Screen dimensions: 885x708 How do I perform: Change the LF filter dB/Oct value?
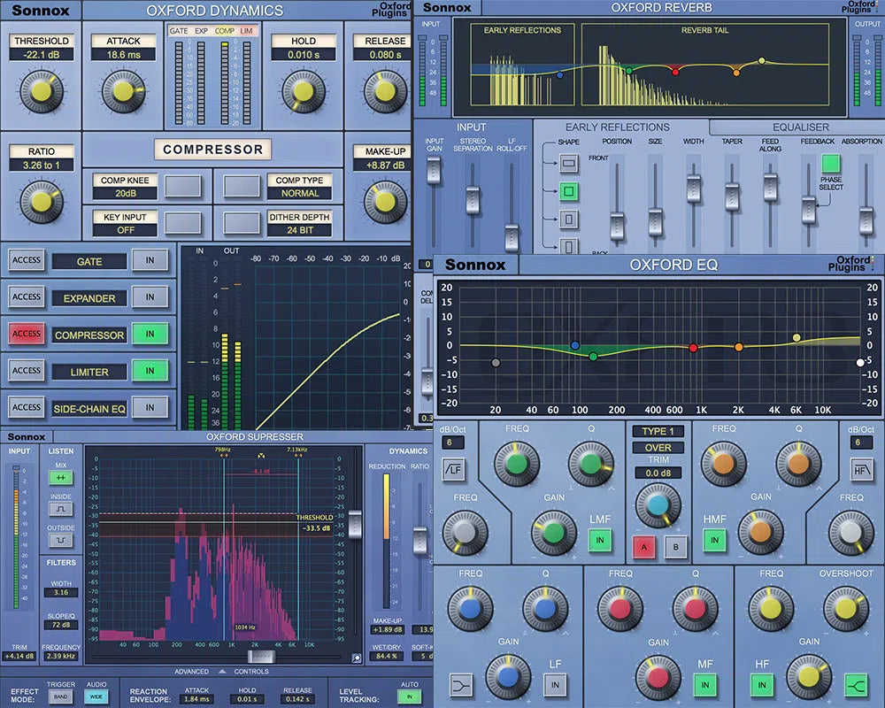pos(452,442)
